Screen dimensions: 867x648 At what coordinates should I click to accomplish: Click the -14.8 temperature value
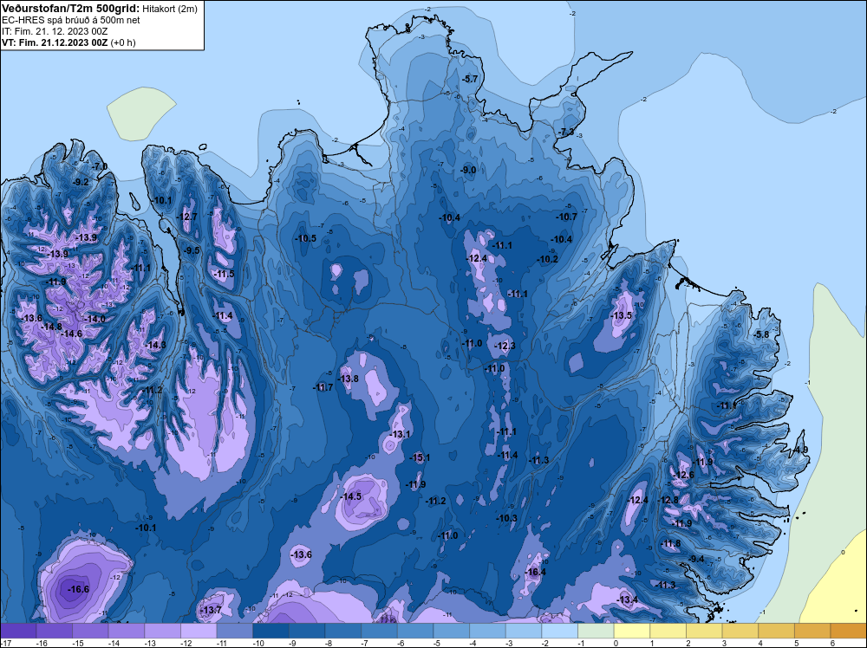52,327
